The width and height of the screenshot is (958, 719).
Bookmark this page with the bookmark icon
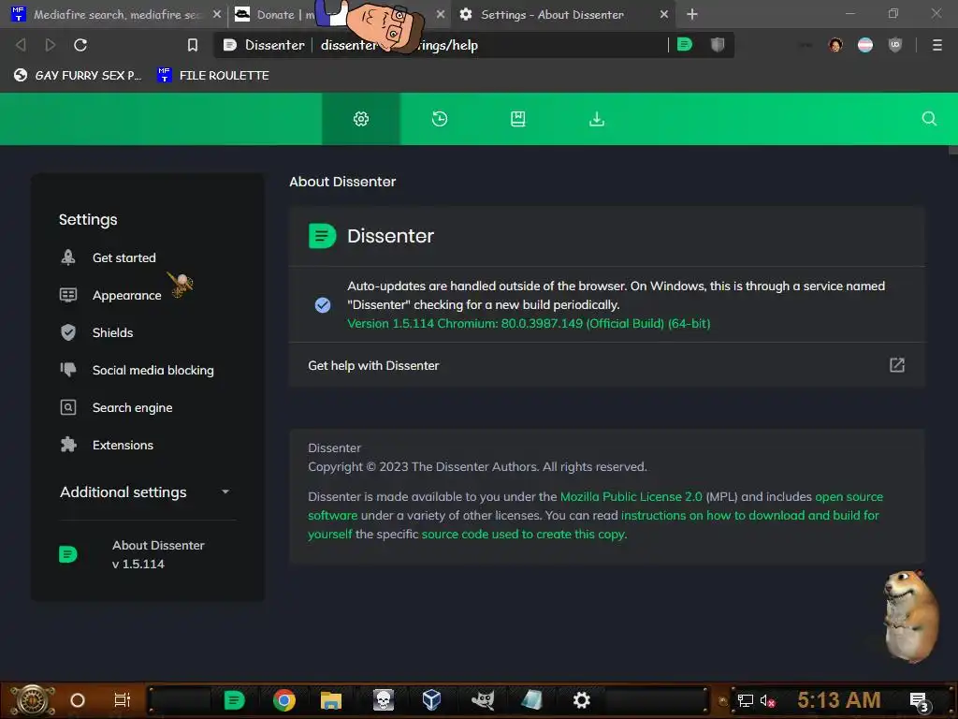click(x=193, y=45)
